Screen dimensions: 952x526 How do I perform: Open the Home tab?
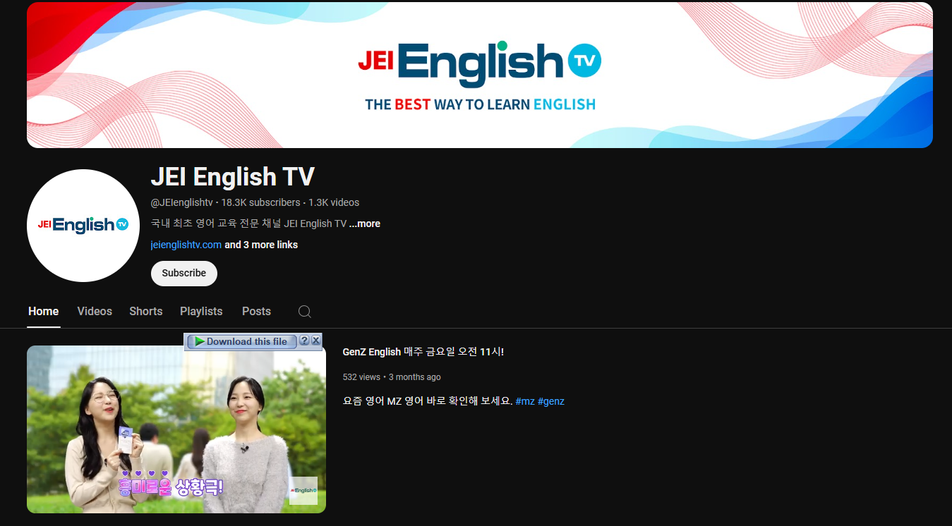click(x=44, y=311)
